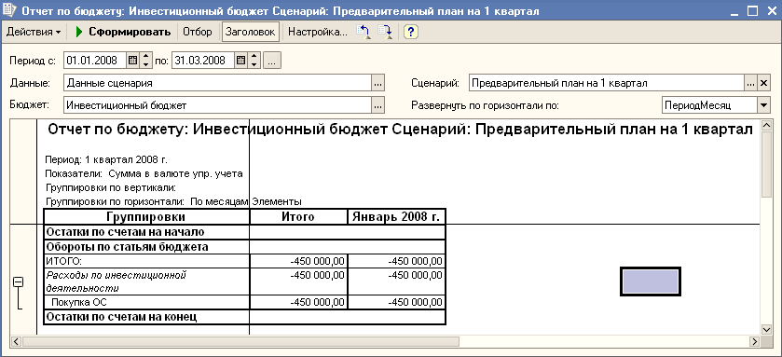Open the ПериодМесяц dropdown
Screen dimensions: 782x357
coord(764,105)
